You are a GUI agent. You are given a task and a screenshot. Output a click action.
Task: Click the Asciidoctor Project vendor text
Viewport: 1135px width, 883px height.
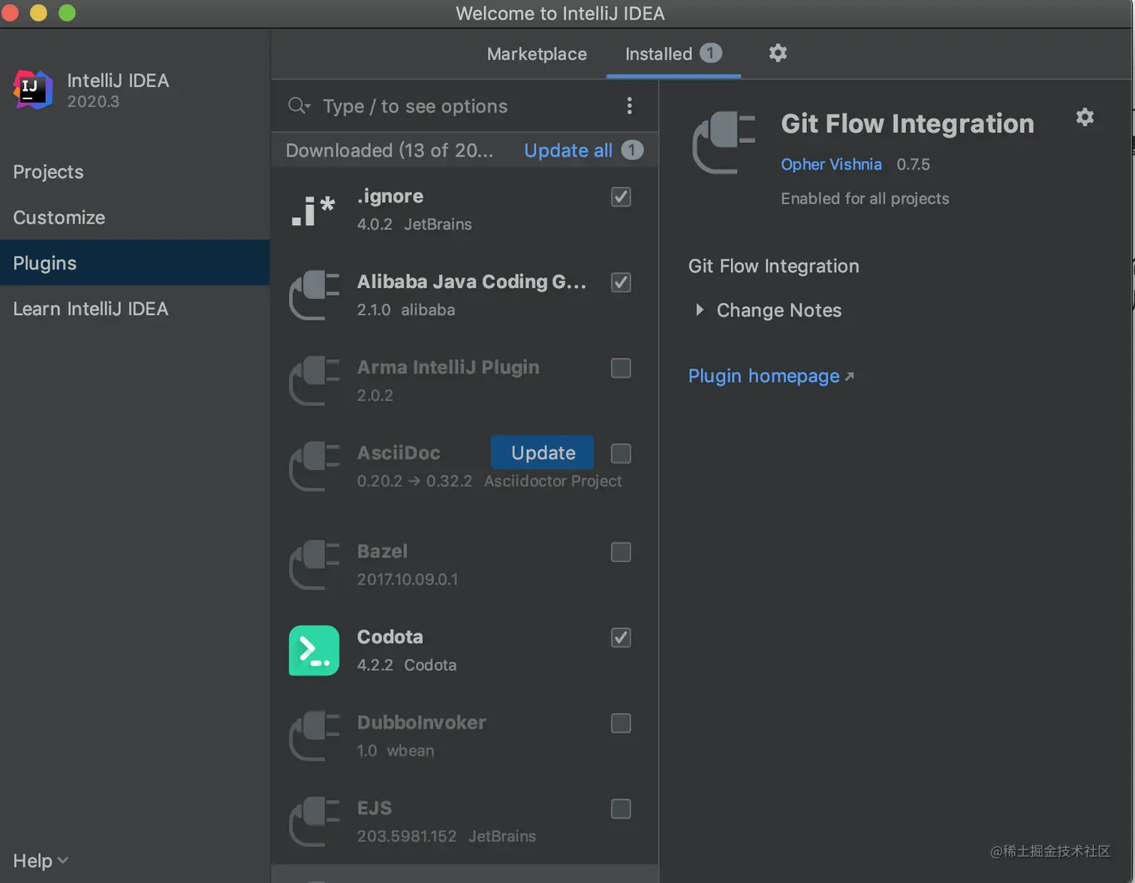552,481
